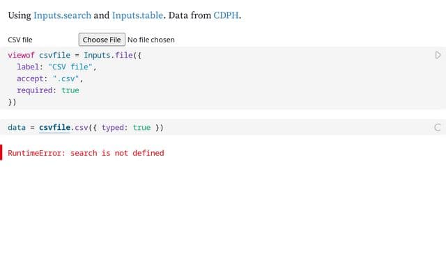Place cursor on 'viewof' keyword in code
Screen dimensions: 446x278
(x=21, y=55)
